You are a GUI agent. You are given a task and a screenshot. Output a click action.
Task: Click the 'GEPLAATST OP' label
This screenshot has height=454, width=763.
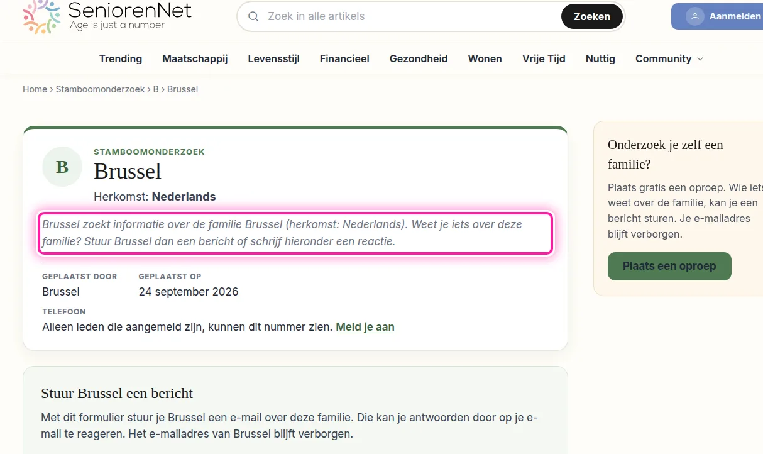click(x=170, y=277)
